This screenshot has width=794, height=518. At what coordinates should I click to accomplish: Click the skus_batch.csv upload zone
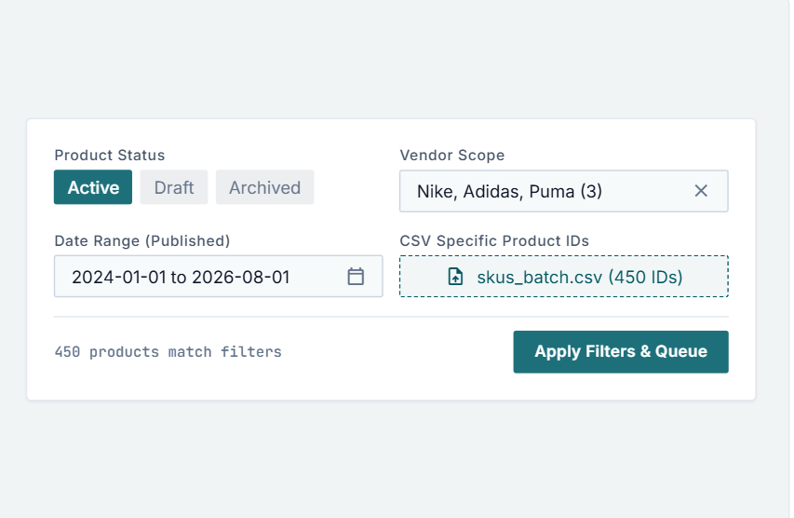coord(563,276)
